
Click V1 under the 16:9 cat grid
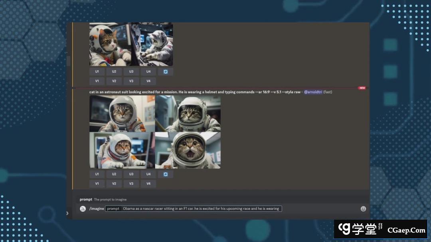point(97,184)
